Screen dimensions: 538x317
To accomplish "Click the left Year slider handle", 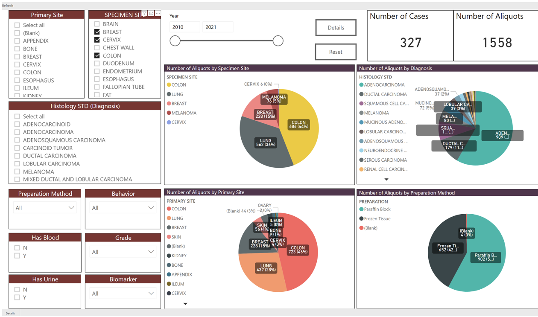I will pyautogui.click(x=175, y=41).
